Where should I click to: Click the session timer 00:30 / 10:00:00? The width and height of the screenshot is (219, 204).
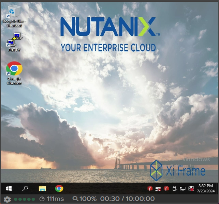click(127, 199)
